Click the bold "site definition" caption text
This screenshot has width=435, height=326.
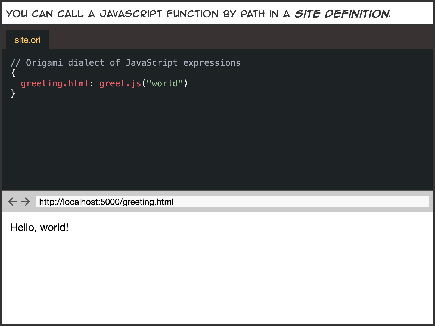(342, 14)
